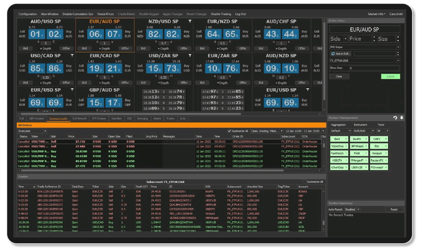Click the USD/CAD buy price tile 86
The height and width of the screenshot is (252, 422).
click(x=55, y=68)
